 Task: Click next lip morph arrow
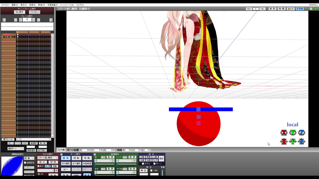click(x=135, y=161)
